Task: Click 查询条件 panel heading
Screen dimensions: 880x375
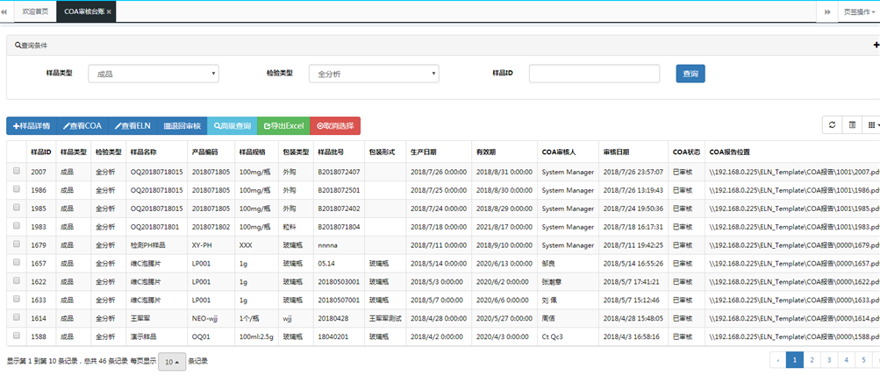Action: [x=31, y=46]
